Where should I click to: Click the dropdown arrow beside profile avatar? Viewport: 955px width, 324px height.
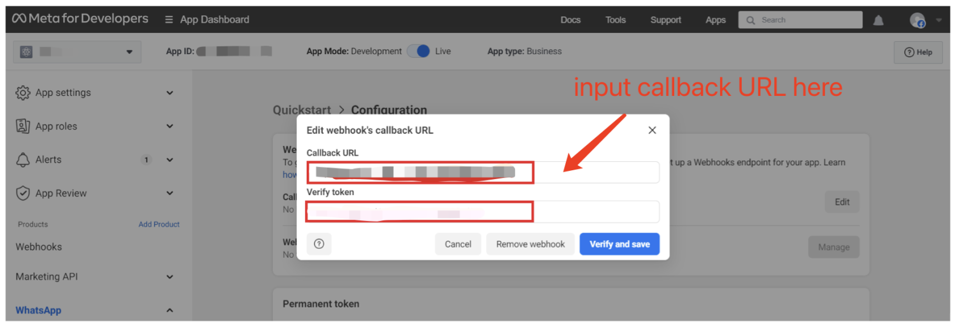pyautogui.click(x=938, y=20)
